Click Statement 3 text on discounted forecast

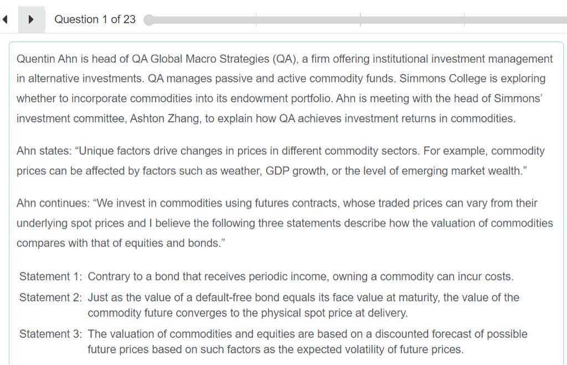point(307,342)
